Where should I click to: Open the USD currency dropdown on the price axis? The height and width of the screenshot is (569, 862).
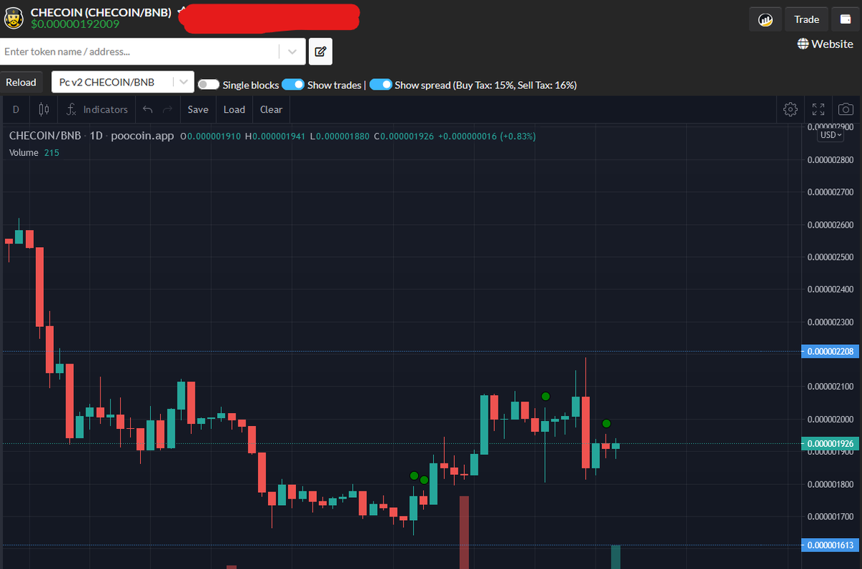[832, 134]
